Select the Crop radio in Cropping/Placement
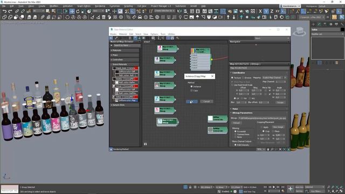 tap(264, 131)
